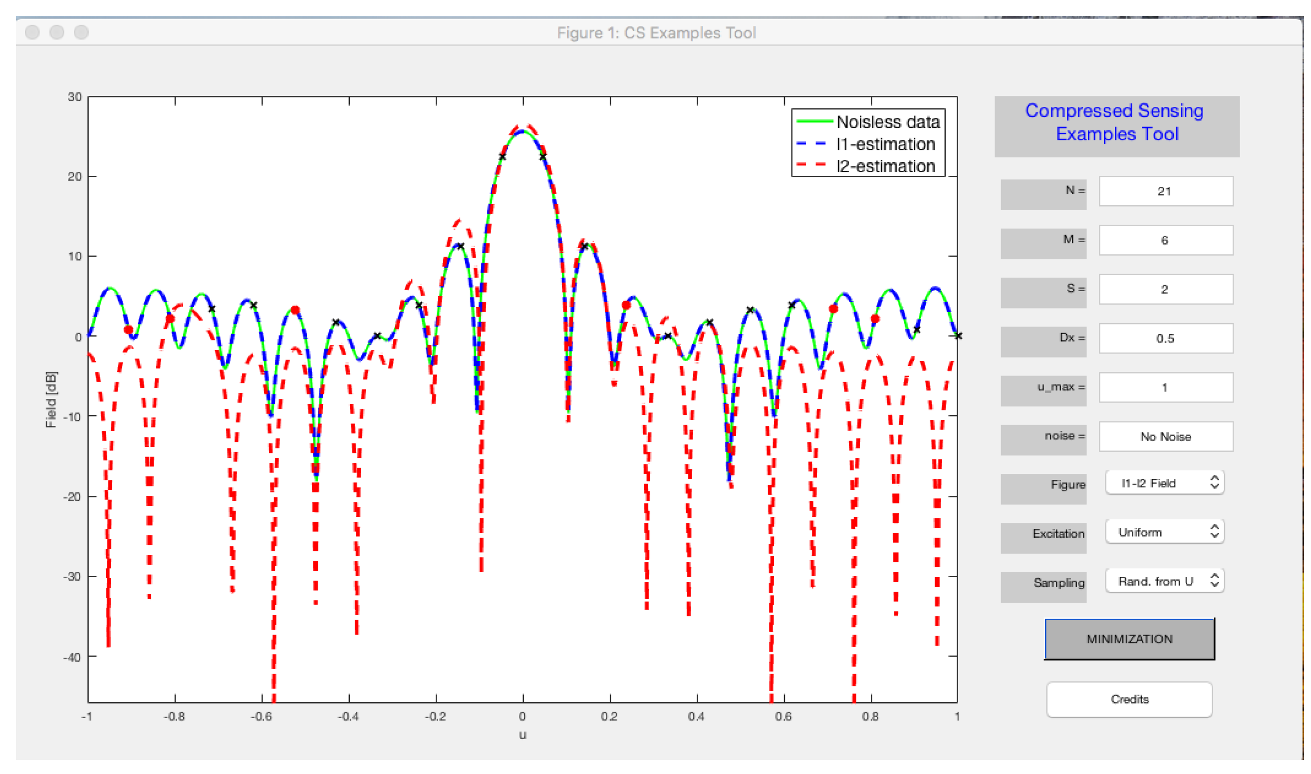Click the Field [dB] y-axis label

coord(50,399)
